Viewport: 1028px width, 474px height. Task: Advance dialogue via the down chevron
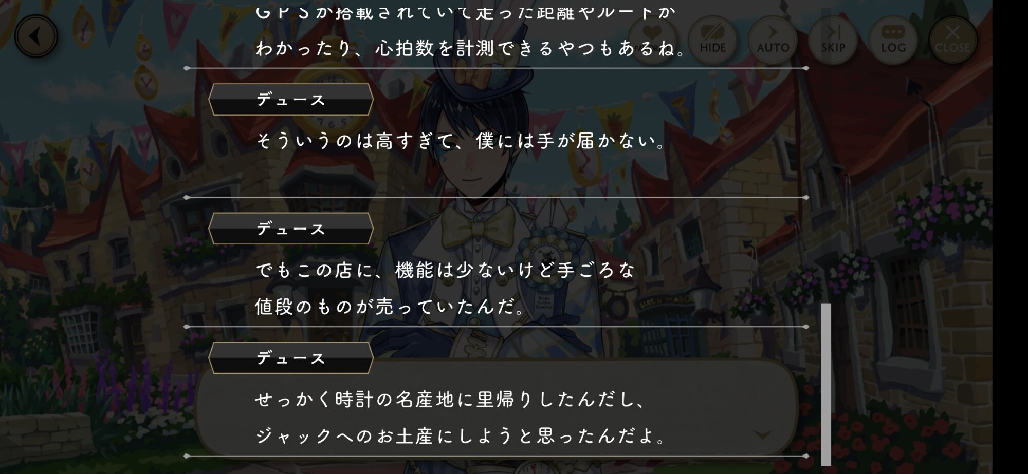[762, 435]
